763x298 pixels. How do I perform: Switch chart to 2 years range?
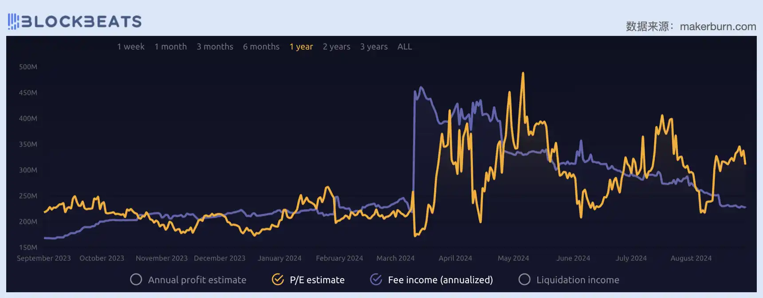pyautogui.click(x=336, y=47)
